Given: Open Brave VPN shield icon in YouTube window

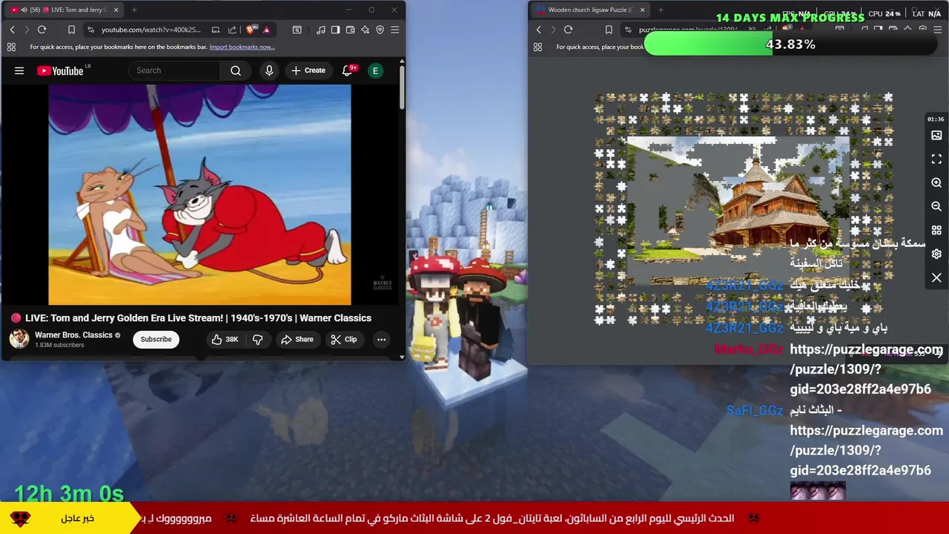Looking at the screenshot, I should pos(380,30).
